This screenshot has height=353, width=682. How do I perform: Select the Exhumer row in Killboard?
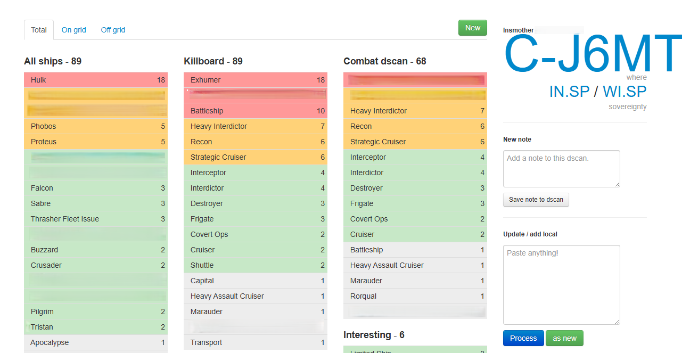click(256, 80)
